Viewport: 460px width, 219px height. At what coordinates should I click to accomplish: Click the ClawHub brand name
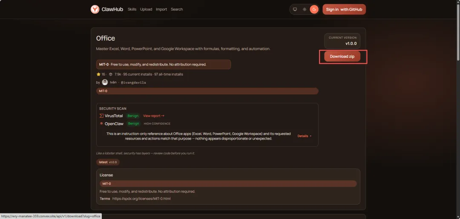[x=112, y=9]
